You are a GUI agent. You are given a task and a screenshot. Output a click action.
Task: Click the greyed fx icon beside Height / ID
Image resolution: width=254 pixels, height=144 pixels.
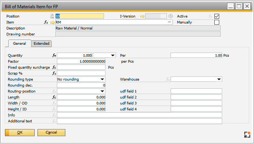tap(54, 109)
